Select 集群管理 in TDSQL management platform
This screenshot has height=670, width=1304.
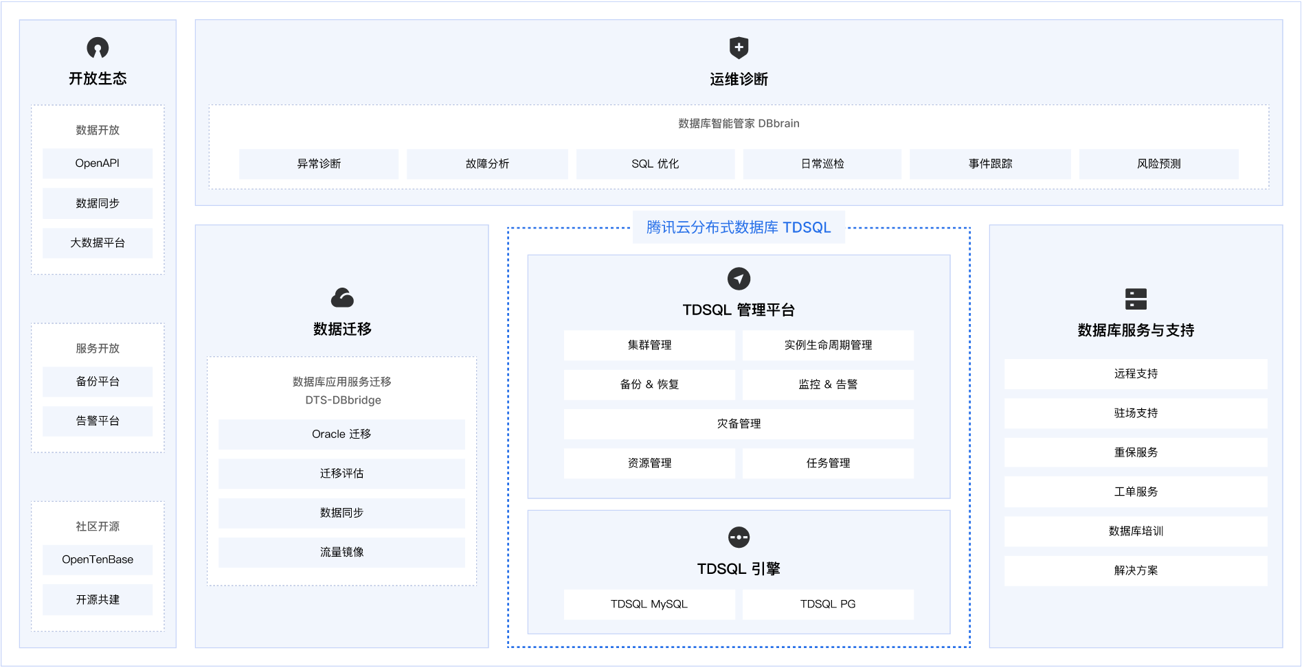(x=649, y=345)
